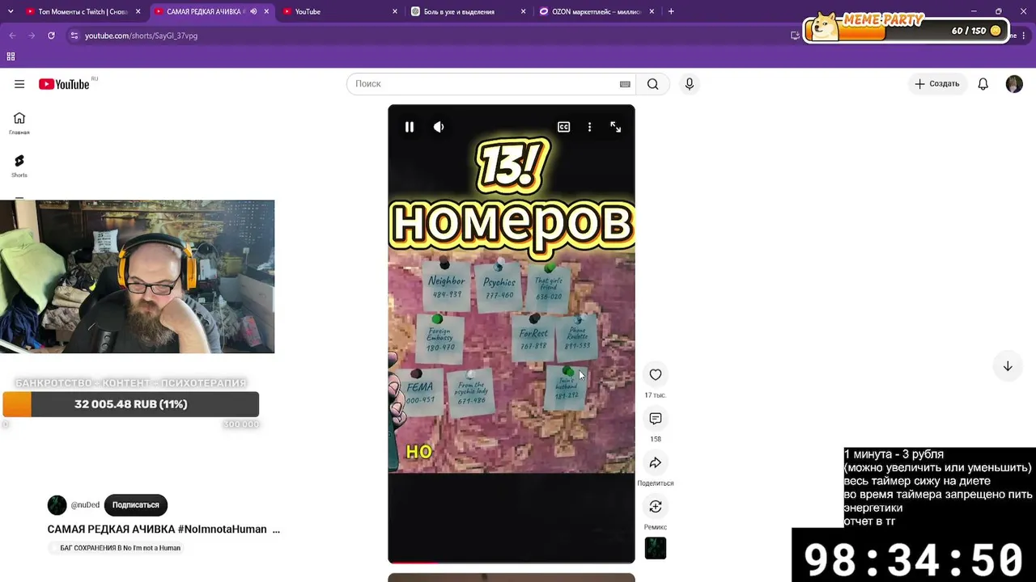Open the account avatar menu

pyautogui.click(x=1014, y=84)
